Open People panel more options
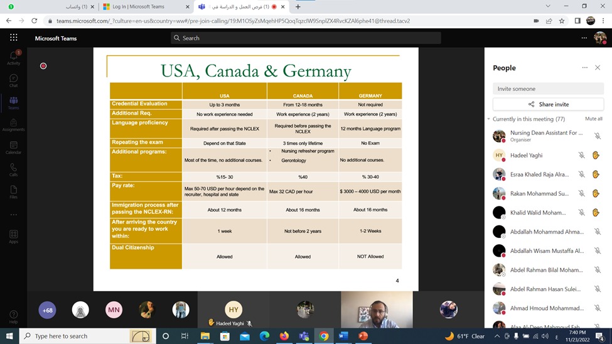This screenshot has width=612, height=344. click(584, 68)
